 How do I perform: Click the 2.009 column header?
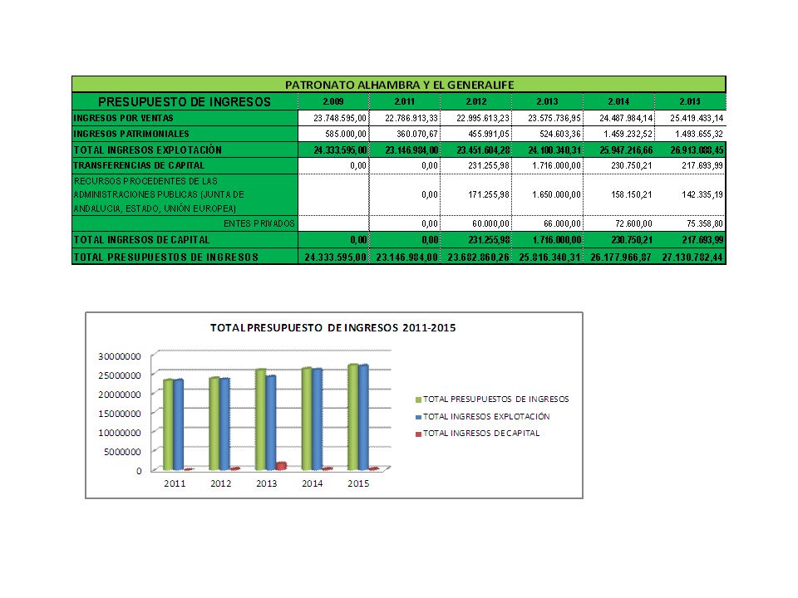click(x=333, y=101)
